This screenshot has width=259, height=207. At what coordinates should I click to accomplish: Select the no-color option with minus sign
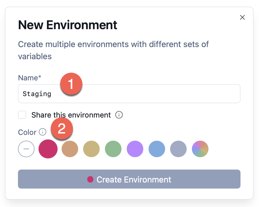[x=26, y=149]
